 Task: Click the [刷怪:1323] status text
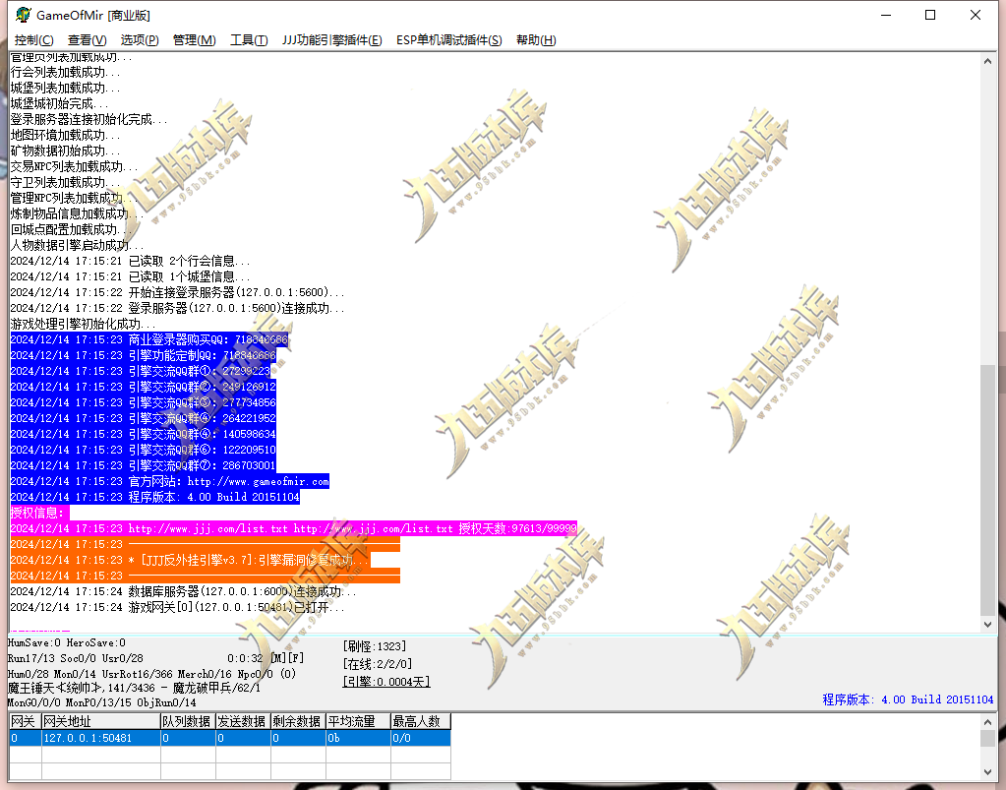point(374,646)
